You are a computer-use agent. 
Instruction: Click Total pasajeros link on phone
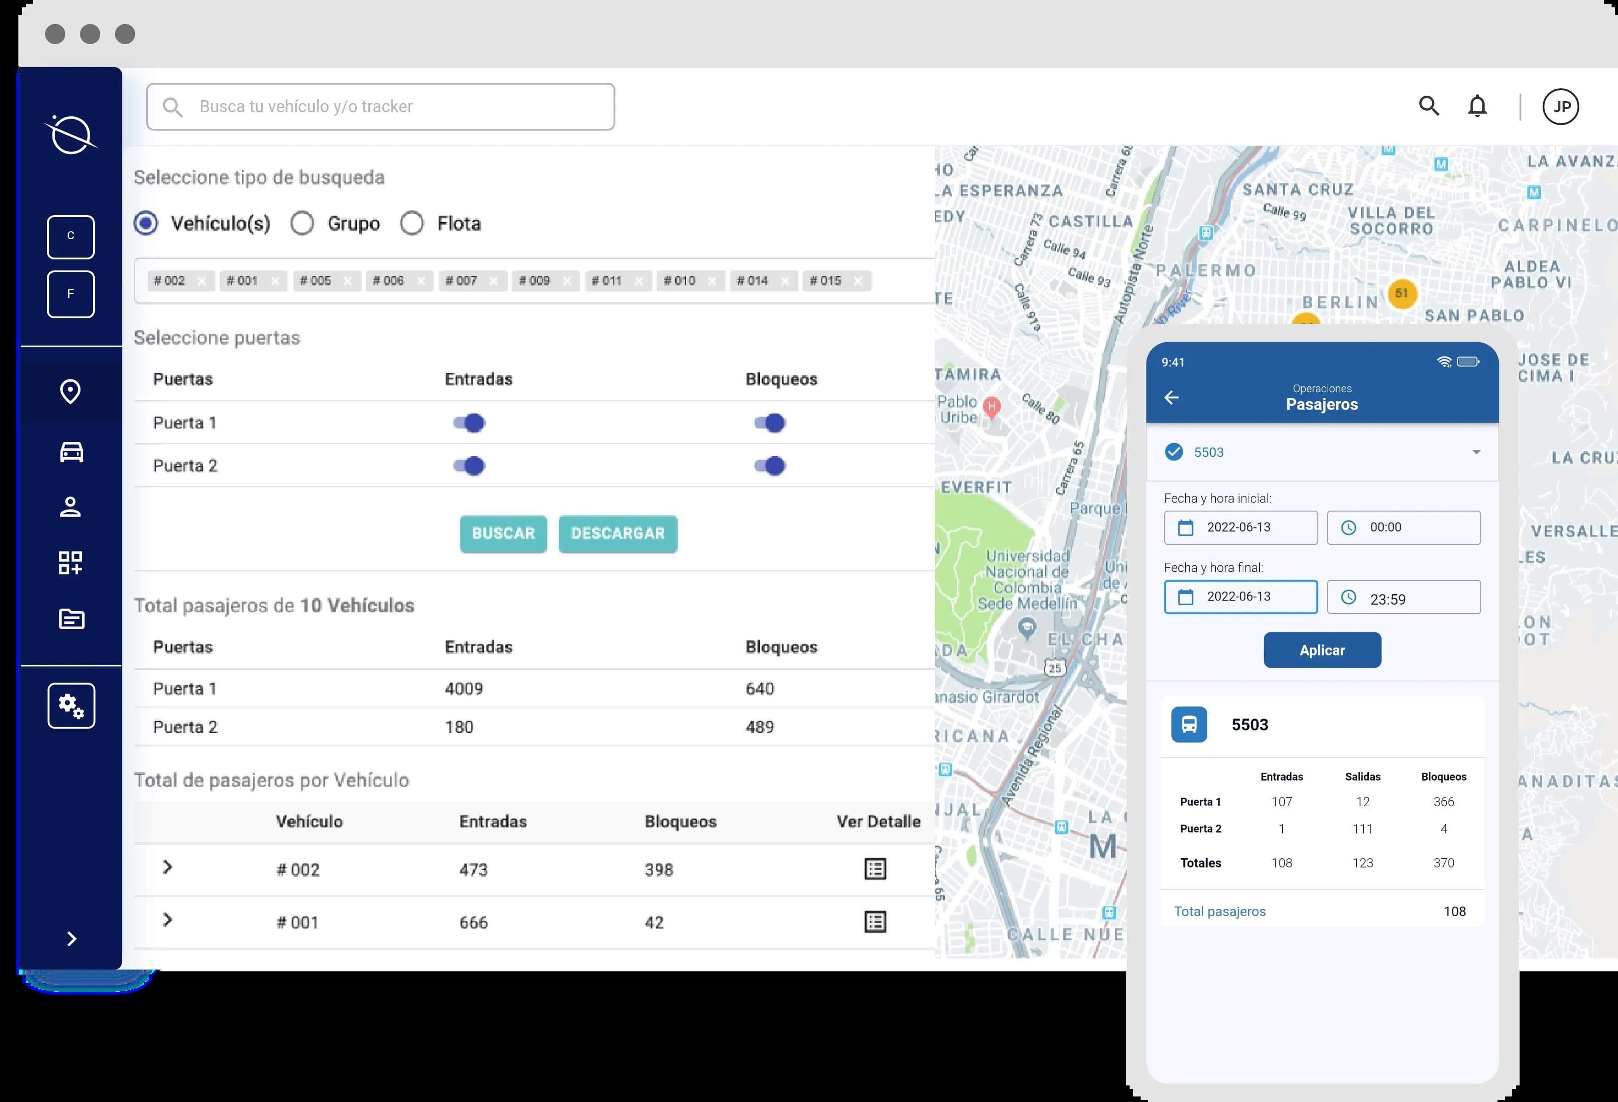pyautogui.click(x=1220, y=911)
